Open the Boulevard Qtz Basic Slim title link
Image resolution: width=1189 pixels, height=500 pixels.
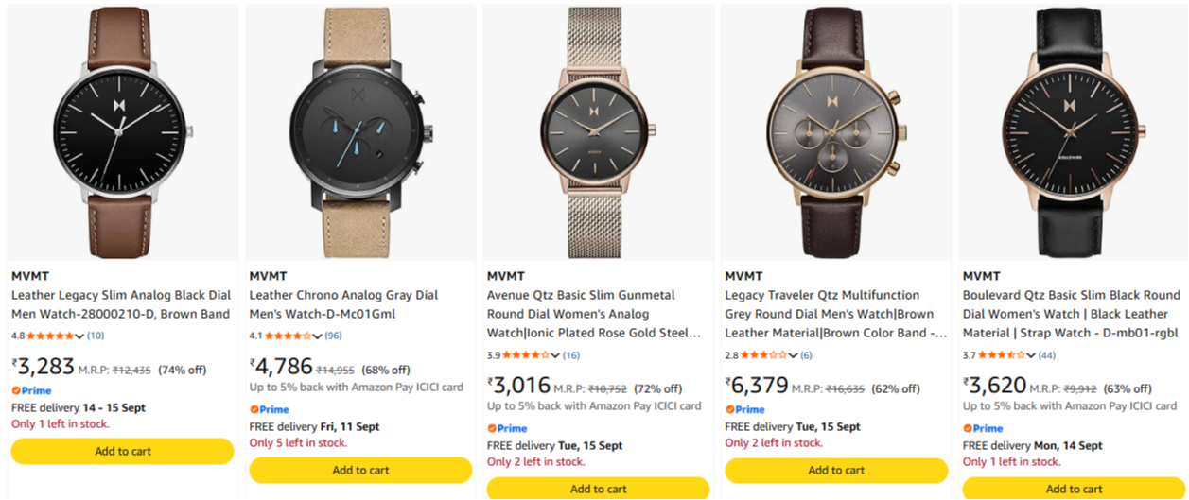pyautogui.click(x=1072, y=314)
